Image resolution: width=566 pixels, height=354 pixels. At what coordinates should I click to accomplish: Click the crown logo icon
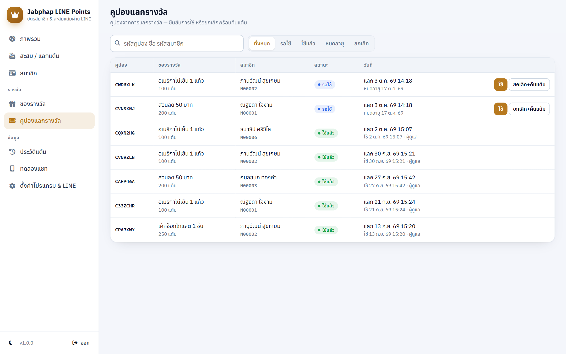[x=15, y=15]
